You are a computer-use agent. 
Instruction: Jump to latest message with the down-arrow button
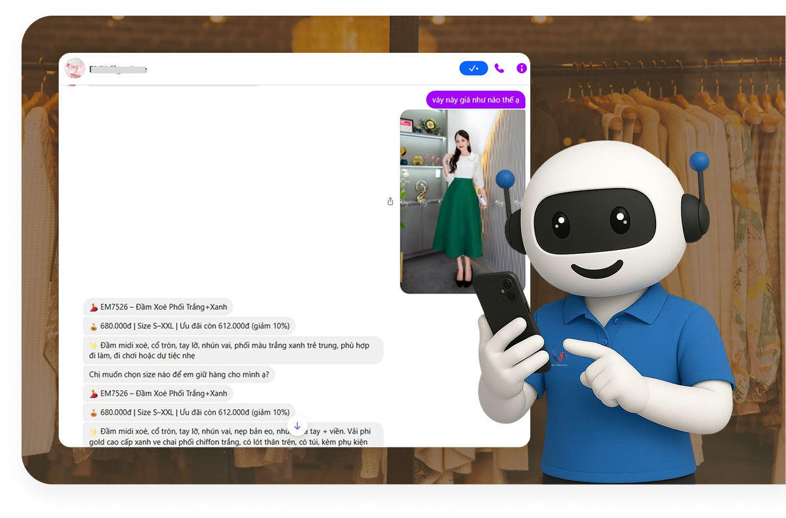[297, 426]
